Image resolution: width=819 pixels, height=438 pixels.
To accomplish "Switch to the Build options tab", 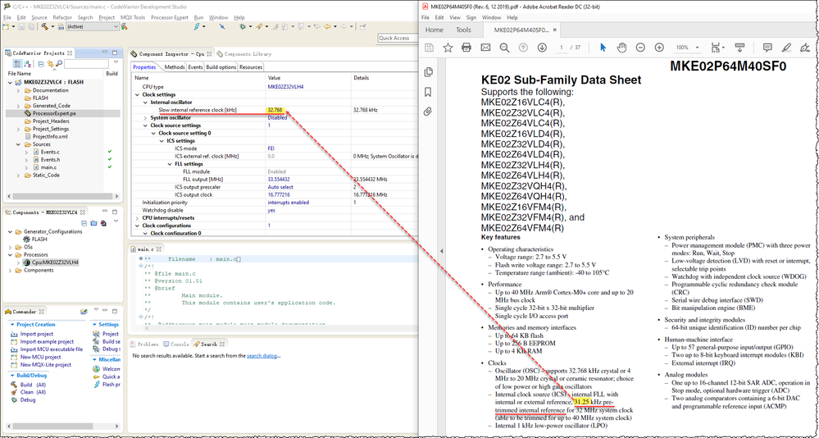I will (221, 67).
